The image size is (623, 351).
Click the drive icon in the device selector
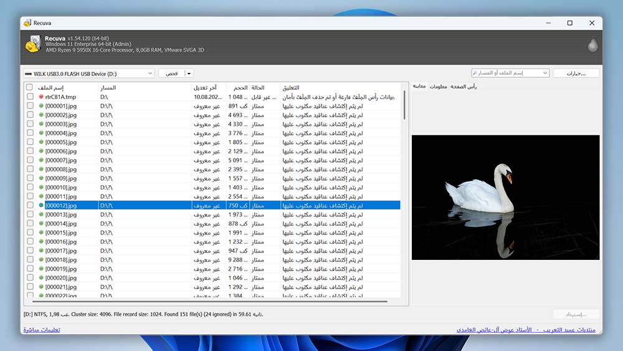(28, 74)
